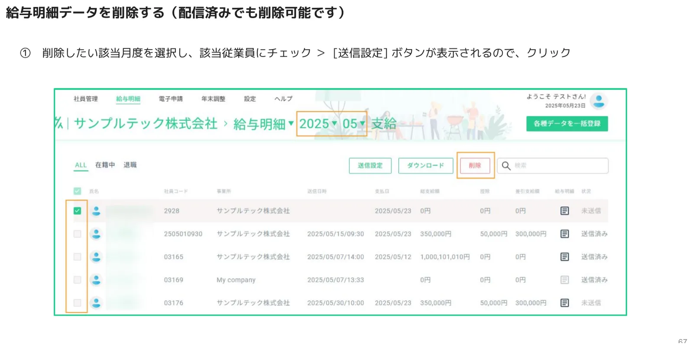Click amount 1,000,101,010円
The height and width of the screenshot is (349, 693).
pos(445,257)
